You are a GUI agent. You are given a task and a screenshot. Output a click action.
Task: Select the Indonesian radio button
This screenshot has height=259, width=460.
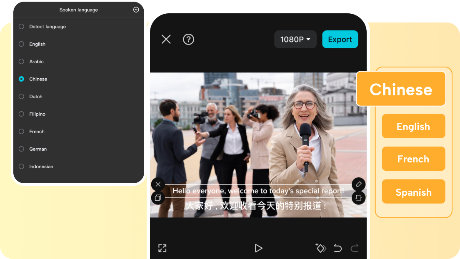click(21, 166)
